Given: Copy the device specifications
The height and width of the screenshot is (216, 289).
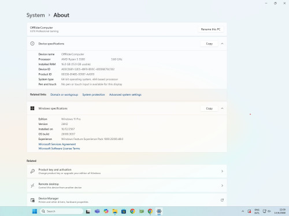Looking at the screenshot, I should (209, 44).
